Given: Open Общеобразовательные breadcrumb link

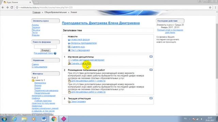Looking at the screenshot, I should (56, 12).
